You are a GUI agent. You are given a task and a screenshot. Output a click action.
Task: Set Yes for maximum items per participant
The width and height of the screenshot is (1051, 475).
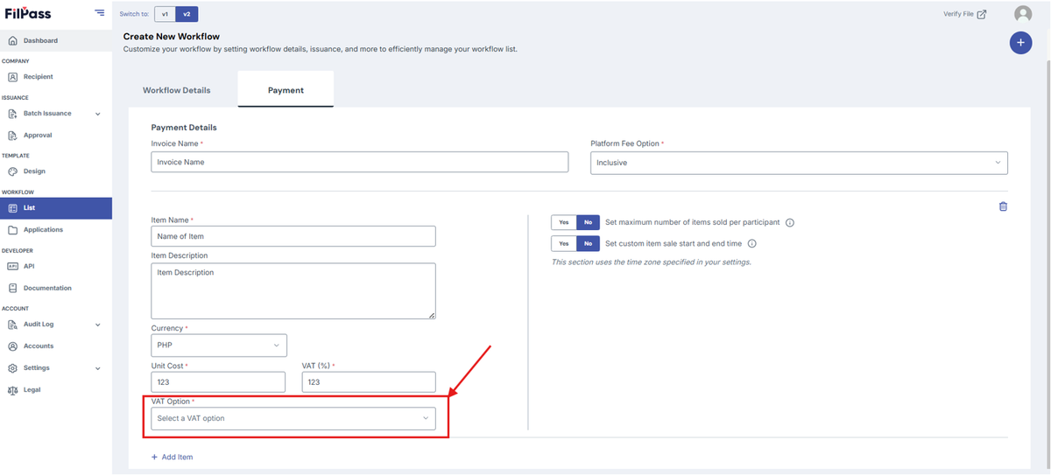[x=563, y=222]
